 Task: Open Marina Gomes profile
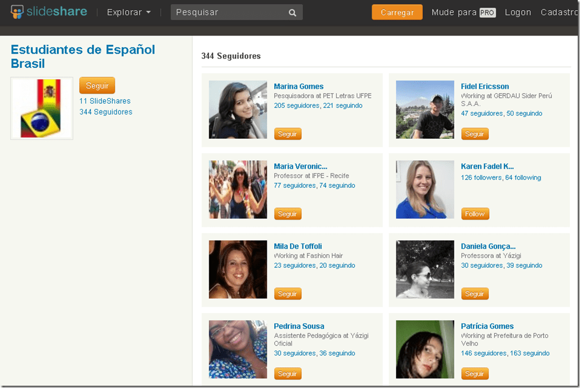(298, 86)
